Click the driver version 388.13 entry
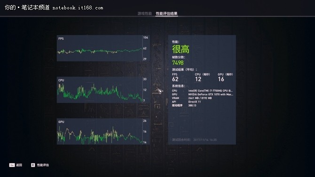The height and width of the screenshot is (177, 315). [x=192, y=105]
